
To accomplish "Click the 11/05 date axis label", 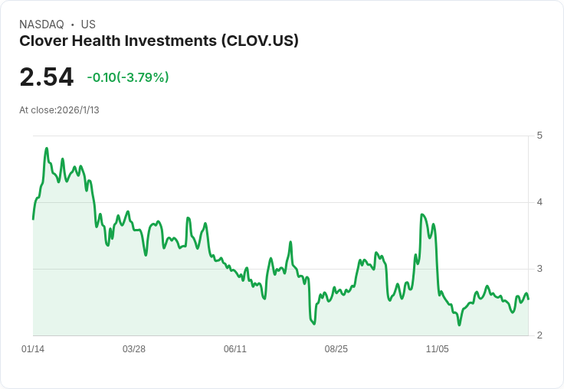I will 438,349.
